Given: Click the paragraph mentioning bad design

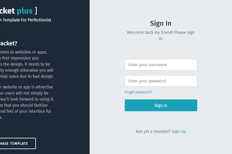Looking at the screenshot, I should (x=27, y=64).
